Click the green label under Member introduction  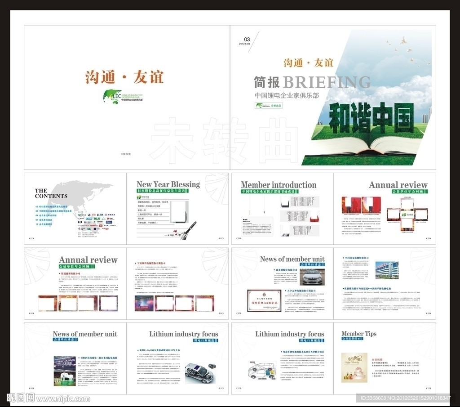click(x=270, y=192)
